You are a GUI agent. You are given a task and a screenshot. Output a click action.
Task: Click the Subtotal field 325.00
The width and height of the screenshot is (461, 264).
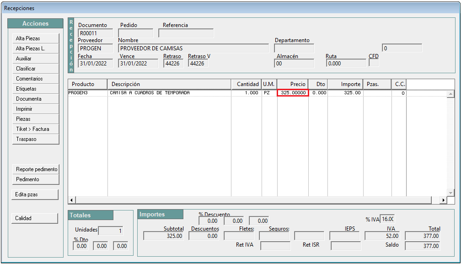pyautogui.click(x=164, y=236)
